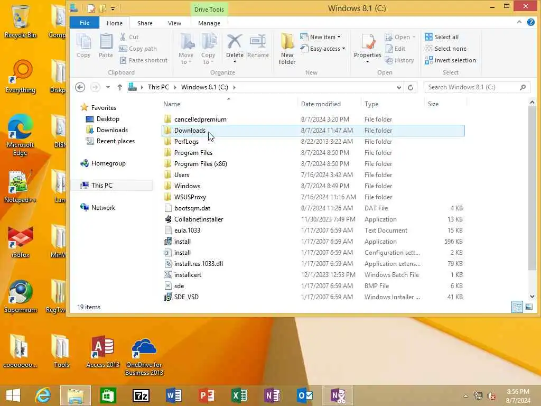The height and width of the screenshot is (406, 541).
Task: Click Invert selection
Action: tap(451, 60)
